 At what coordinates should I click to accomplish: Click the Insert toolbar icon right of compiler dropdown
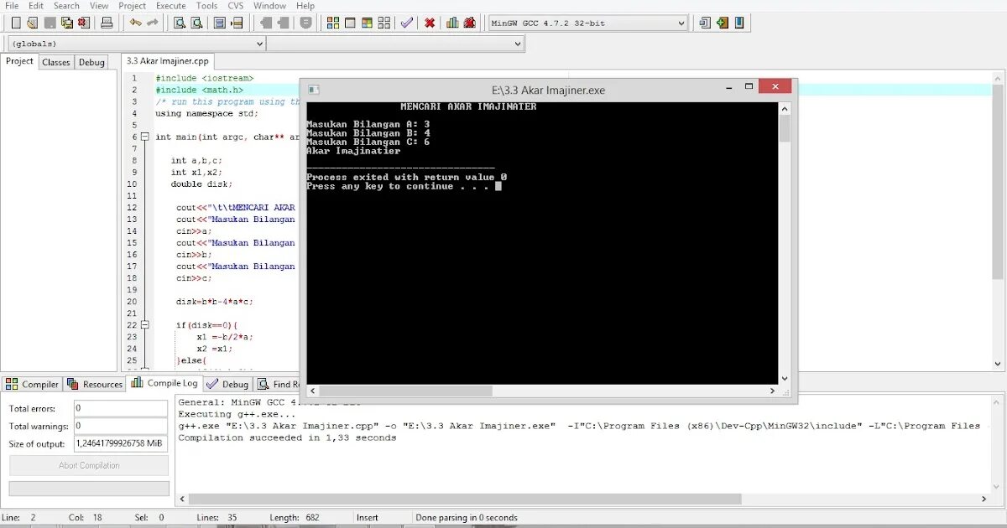tap(705, 23)
